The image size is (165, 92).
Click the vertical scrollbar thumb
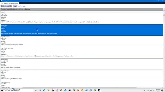point(164,15)
